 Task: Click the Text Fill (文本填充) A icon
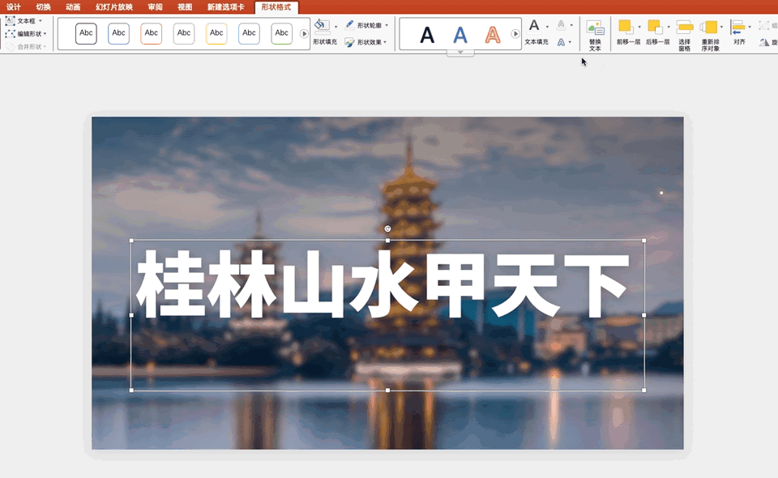coord(534,27)
